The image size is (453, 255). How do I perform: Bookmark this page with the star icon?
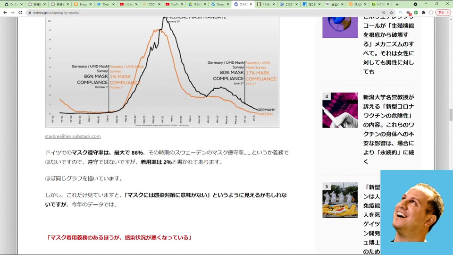click(392, 13)
